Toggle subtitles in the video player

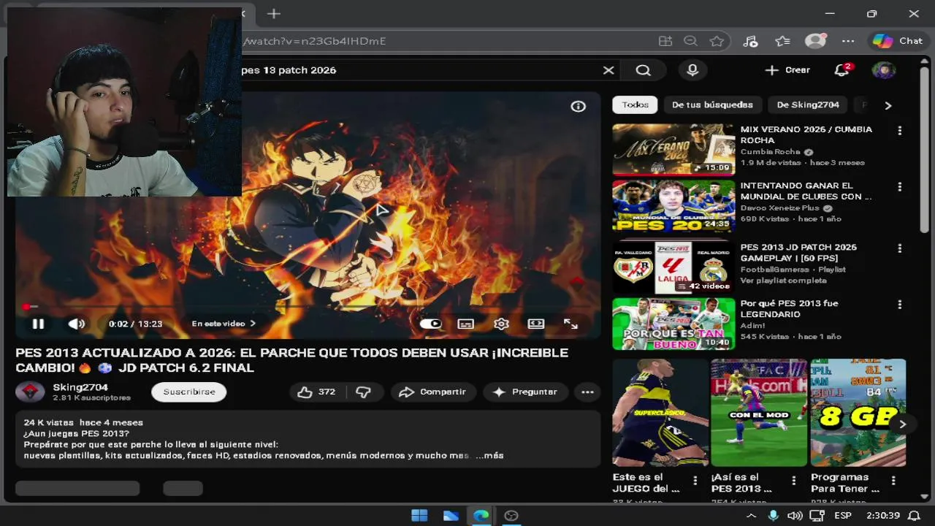(466, 324)
